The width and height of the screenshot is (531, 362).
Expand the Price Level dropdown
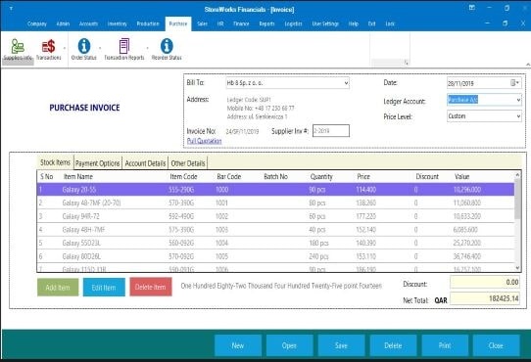(518, 116)
